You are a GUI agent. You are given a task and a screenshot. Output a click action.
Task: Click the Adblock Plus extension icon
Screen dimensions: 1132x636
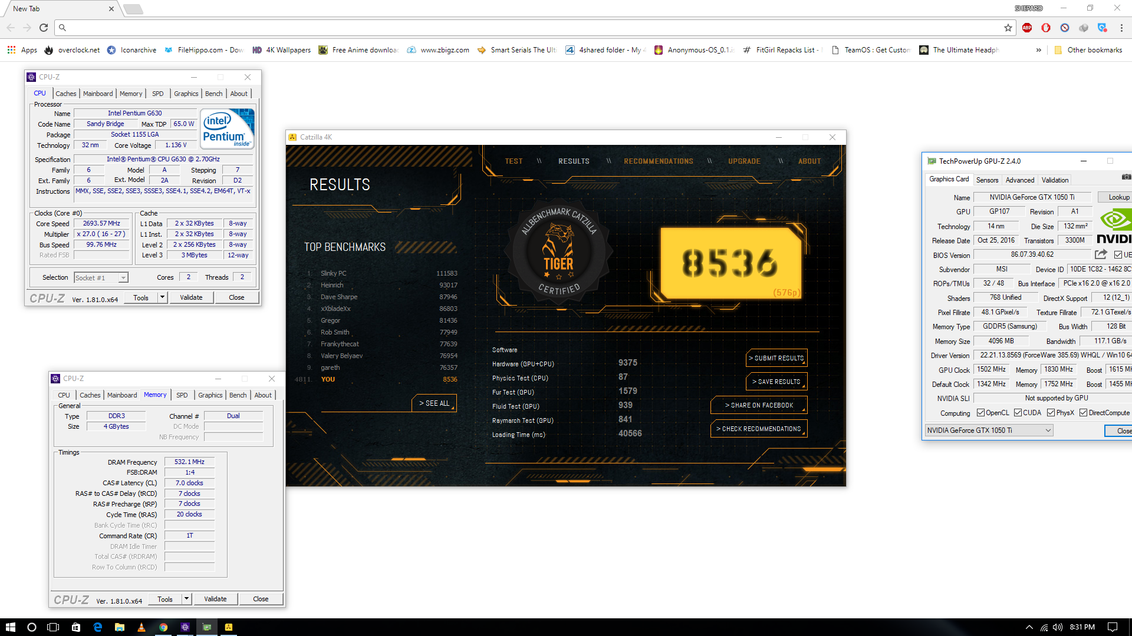(x=1027, y=28)
